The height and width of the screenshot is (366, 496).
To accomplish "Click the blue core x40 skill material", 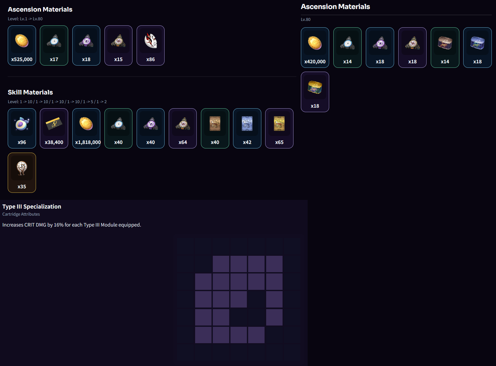I will click(x=118, y=129).
